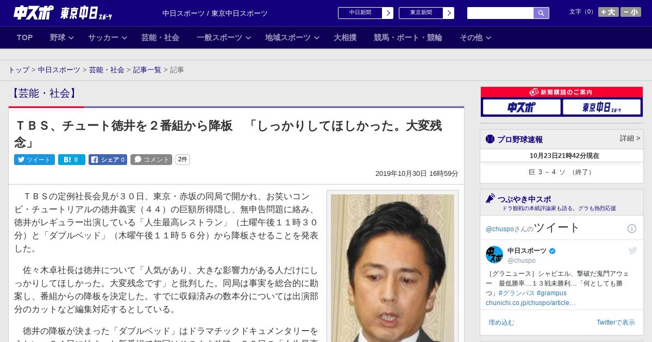652x342 pixels.
Task: Open the つぶやき中スポ heading
Action: click(x=524, y=199)
